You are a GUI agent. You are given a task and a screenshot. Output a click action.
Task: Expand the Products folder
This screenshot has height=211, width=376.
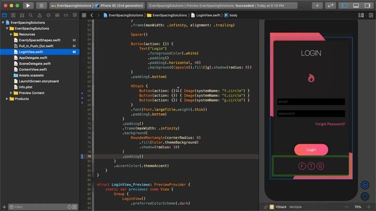tap(7, 99)
